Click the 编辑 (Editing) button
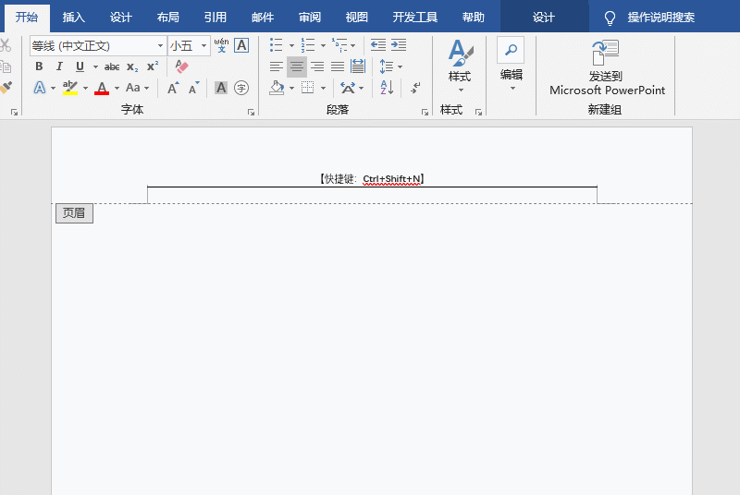This screenshot has height=495, width=740. 511,63
